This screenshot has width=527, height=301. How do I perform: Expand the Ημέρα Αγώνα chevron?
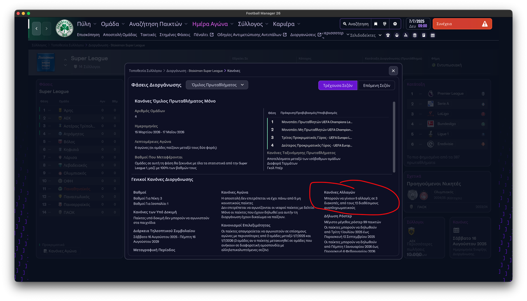point(232,24)
